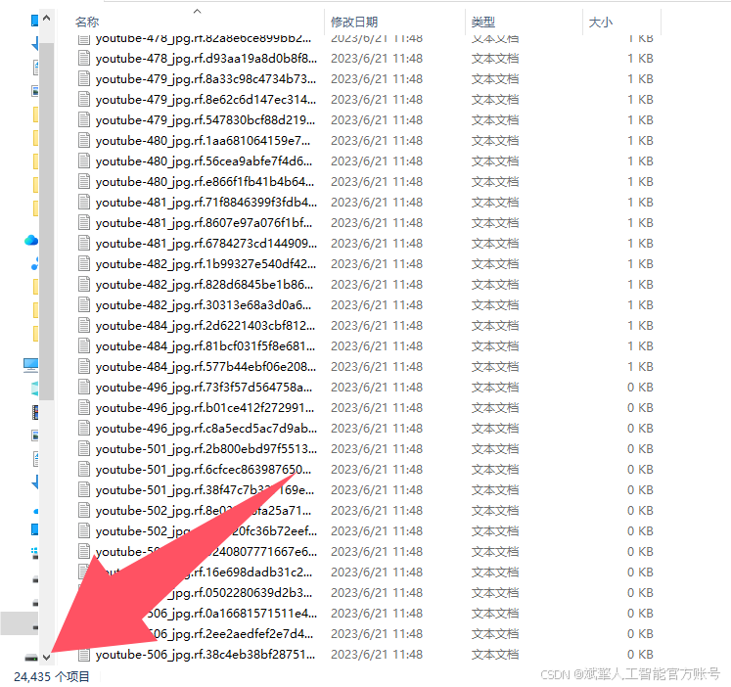Click date cell of youtube-480 1aa681064159e7 row
Viewport: 731px width, 687px height.
377,140
